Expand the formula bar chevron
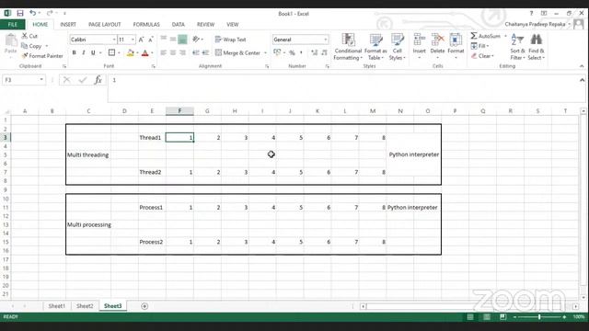 [582, 80]
